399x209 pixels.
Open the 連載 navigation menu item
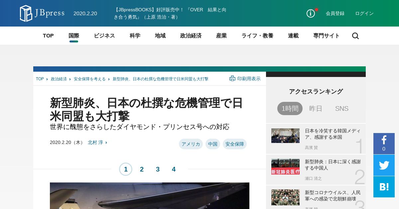click(293, 36)
